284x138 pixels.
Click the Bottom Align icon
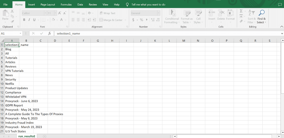(83, 13)
